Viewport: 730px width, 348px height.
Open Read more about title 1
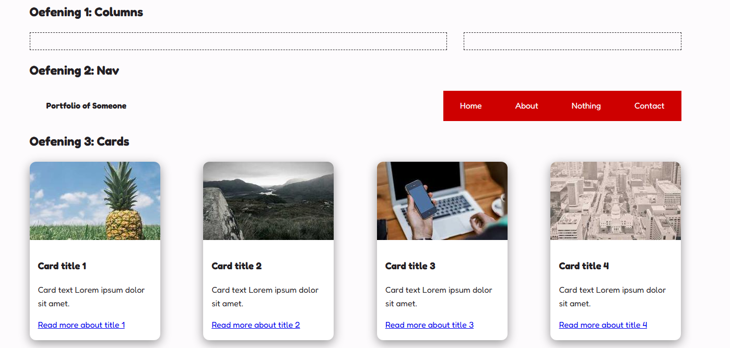point(81,325)
